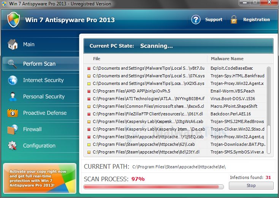
Task: Open Internet Security section
Action: pos(41,80)
